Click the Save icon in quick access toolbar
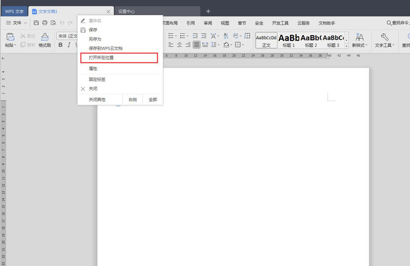Image resolution: width=410 pixels, height=266 pixels. point(36,23)
